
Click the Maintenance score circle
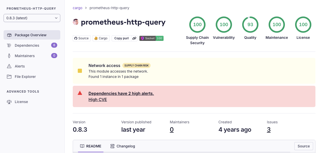point(277,25)
